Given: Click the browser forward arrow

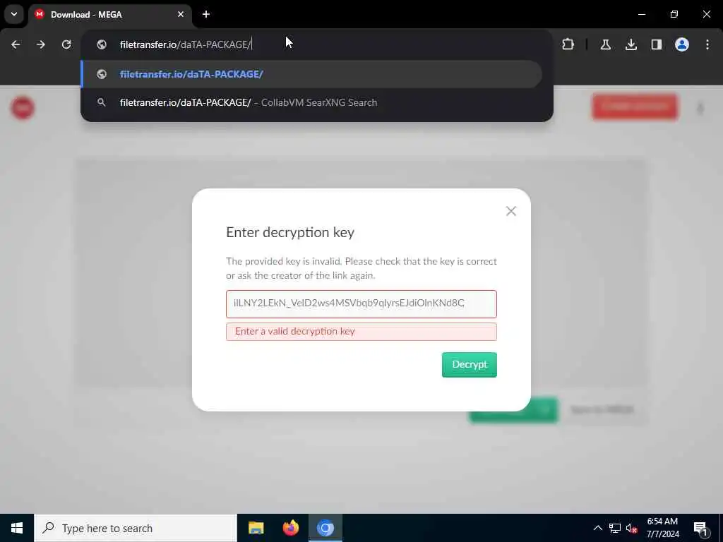Looking at the screenshot, I should tap(41, 44).
